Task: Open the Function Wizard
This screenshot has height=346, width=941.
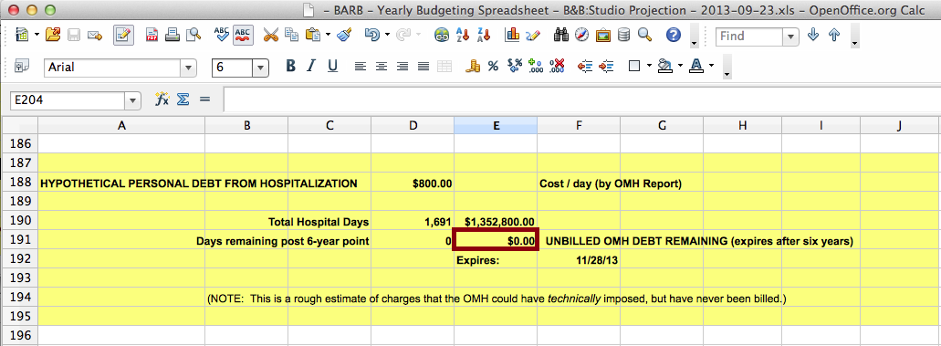Action: [162, 100]
